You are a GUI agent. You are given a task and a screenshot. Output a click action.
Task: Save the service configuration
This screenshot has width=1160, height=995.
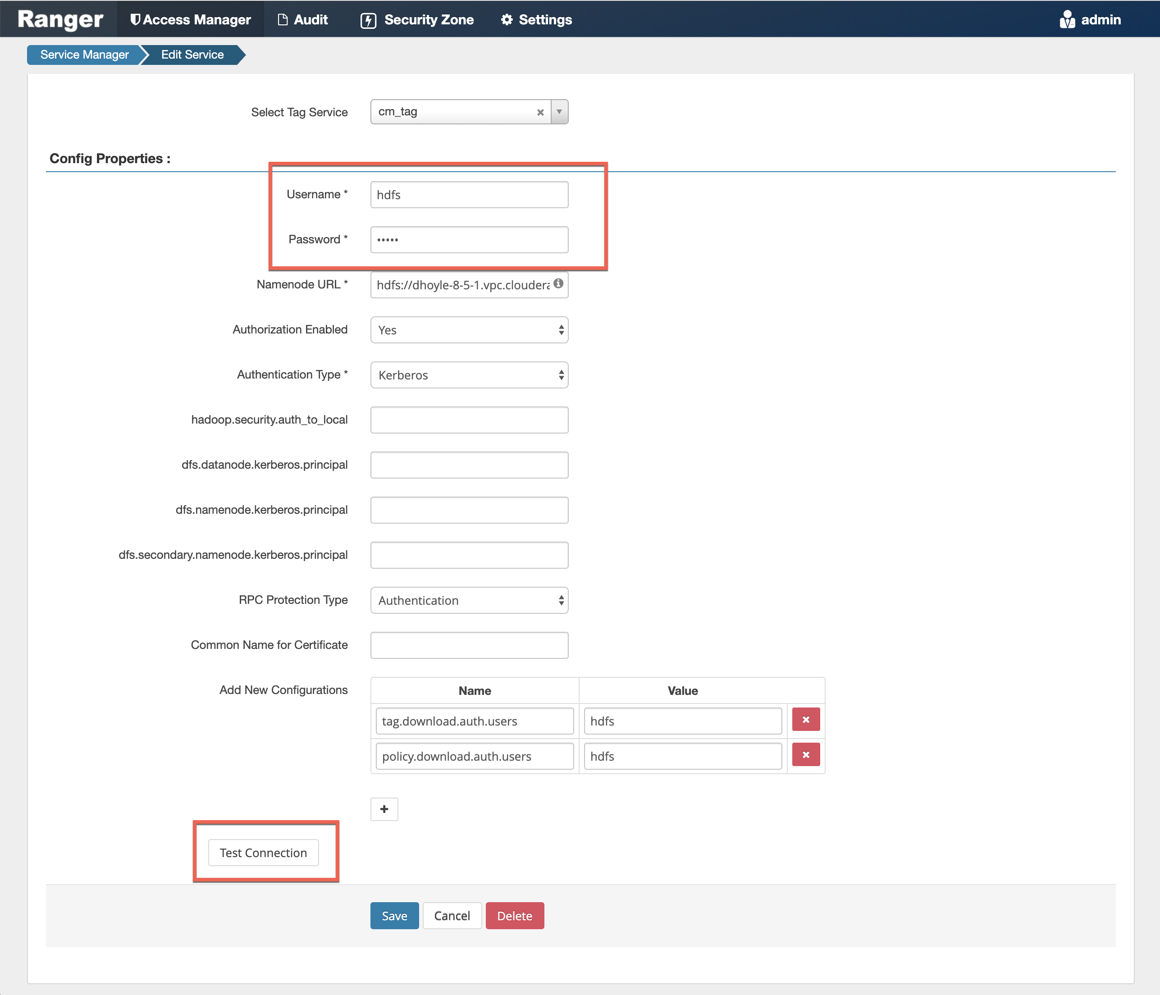pyautogui.click(x=394, y=916)
